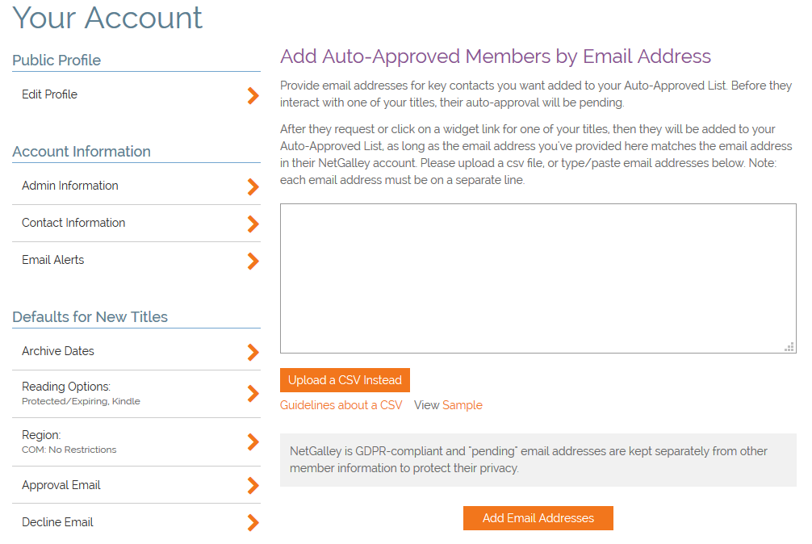812x544 pixels.
Task: Open Contact Information section
Action: coord(73,223)
